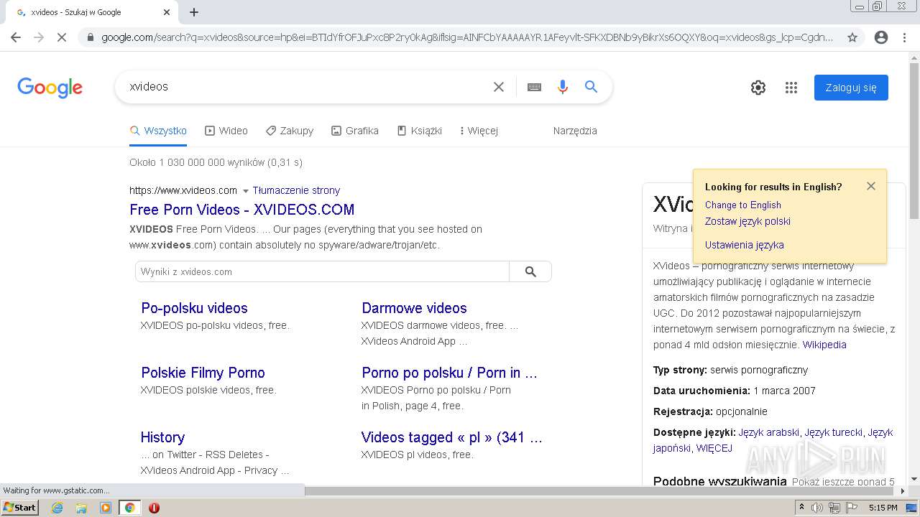
Task: Open result options dropdown arrow next to URL
Action: pos(245,191)
